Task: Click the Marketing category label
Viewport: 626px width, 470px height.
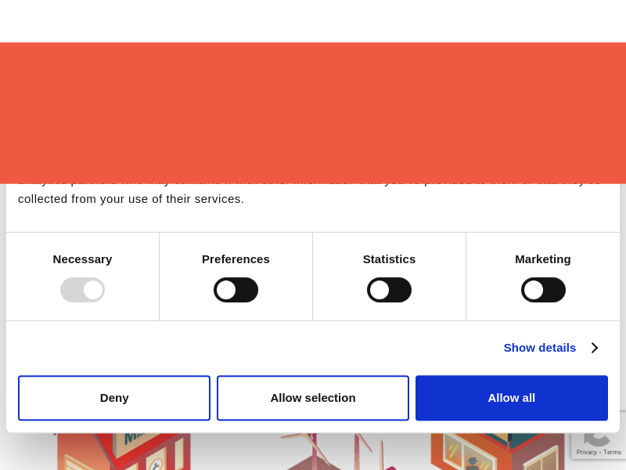Action: (x=543, y=259)
